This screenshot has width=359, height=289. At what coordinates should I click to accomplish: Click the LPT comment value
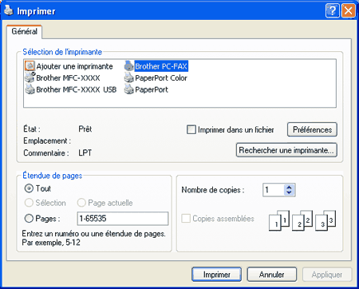pyautogui.click(x=85, y=152)
